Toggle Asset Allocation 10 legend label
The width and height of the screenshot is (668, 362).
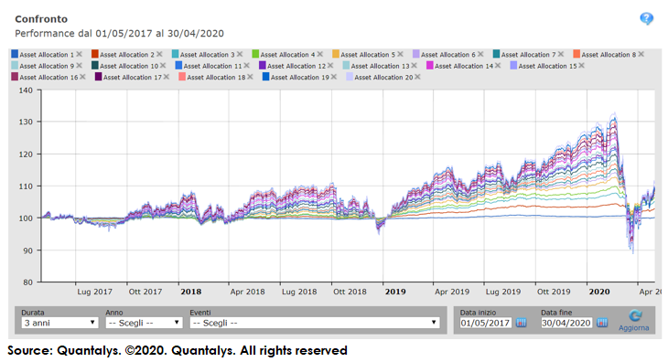coord(129,66)
